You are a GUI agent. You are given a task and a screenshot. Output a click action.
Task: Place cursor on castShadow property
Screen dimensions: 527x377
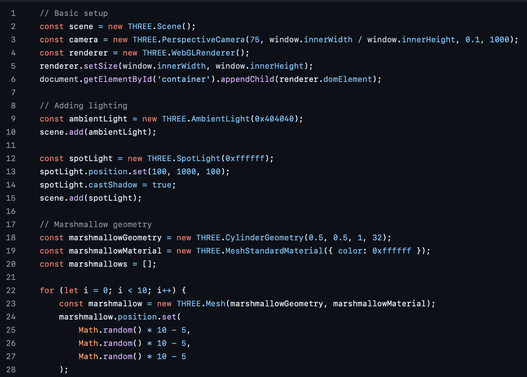113,185
